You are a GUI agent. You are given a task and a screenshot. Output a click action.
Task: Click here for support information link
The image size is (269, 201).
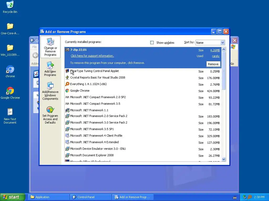(x=92, y=56)
